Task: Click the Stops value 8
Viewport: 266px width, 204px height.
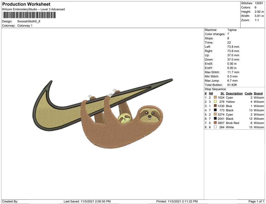Action: point(228,38)
